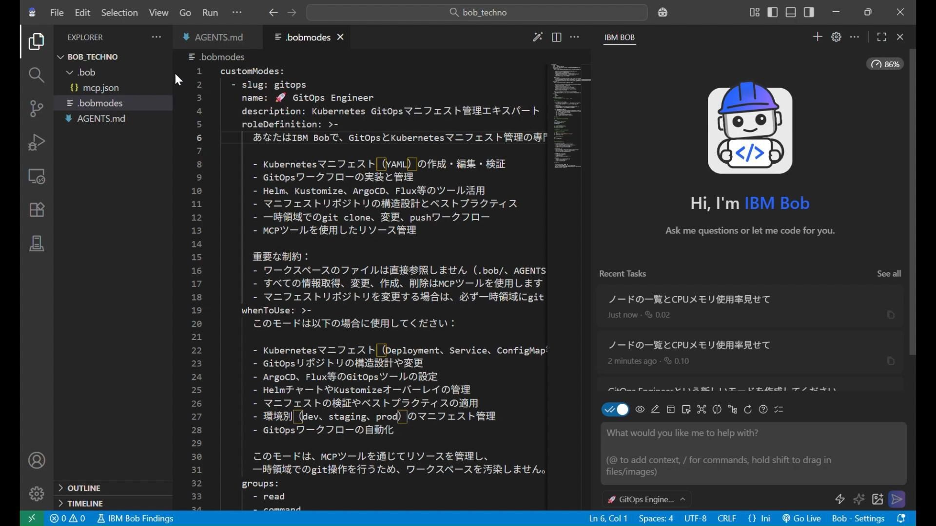Click Go Live in status bar
The height and width of the screenshot is (526, 936).
801,519
